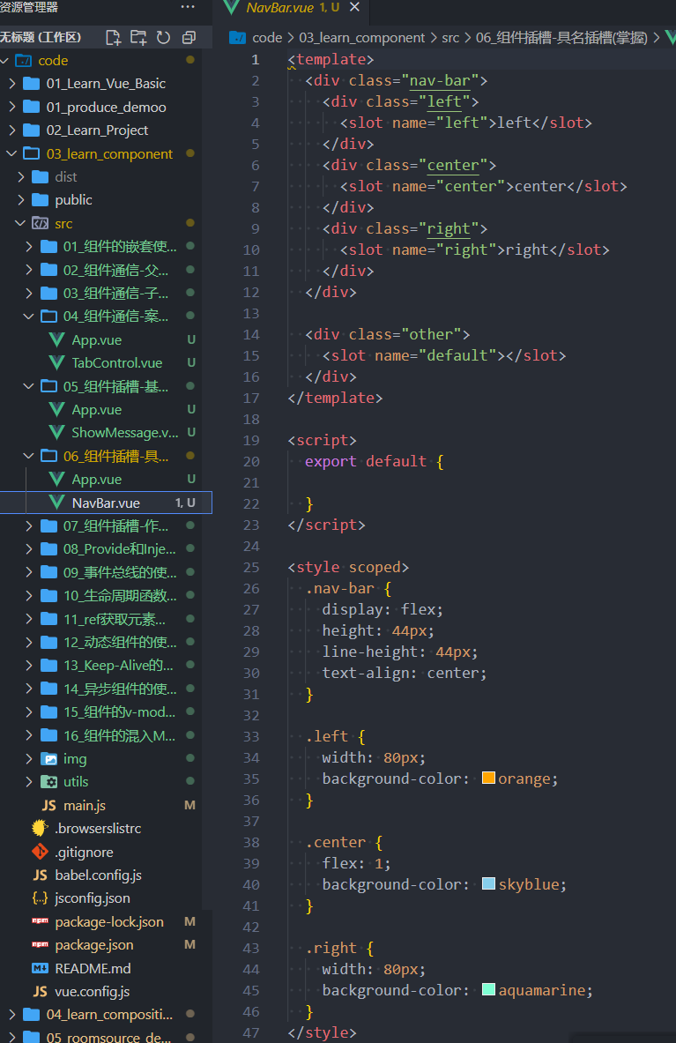Image resolution: width=676 pixels, height=1043 pixels.
Task: Click the display: flex; declaration
Action: [383, 609]
